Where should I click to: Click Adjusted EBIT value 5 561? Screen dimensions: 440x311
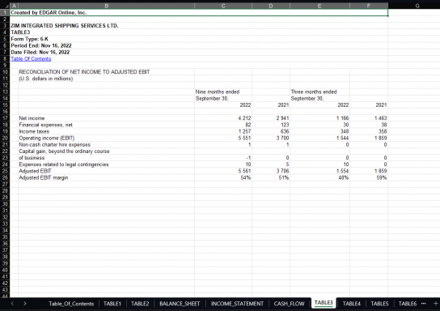[x=244, y=171]
